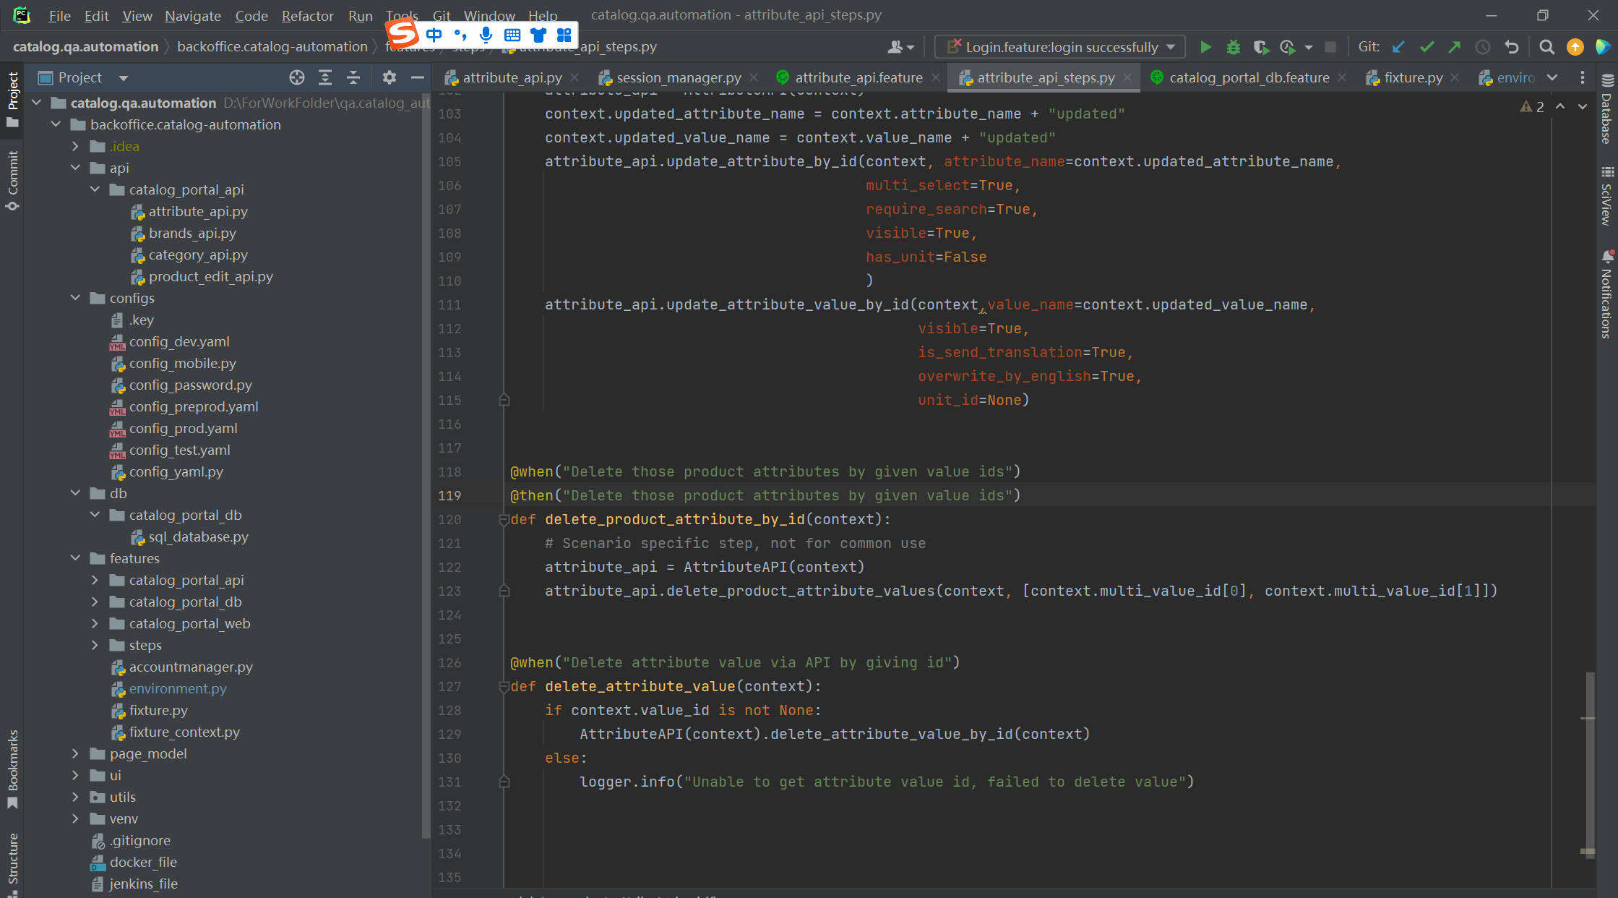Viewport: 1618px width, 898px height.
Task: Open the Refactor menu
Action: pyautogui.click(x=307, y=15)
